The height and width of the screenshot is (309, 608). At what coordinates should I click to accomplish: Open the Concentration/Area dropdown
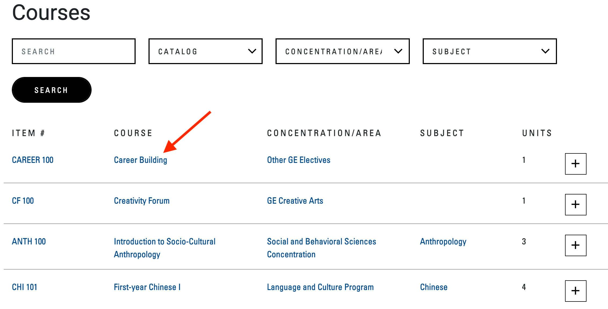pyautogui.click(x=342, y=51)
